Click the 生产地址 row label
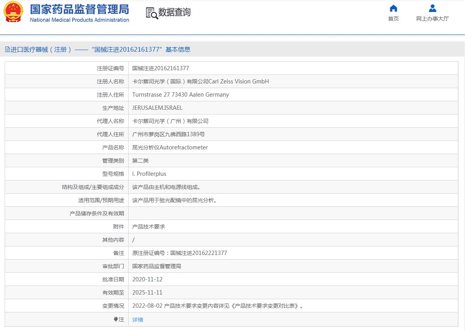Viewport: 465px width, 331px height. click(x=113, y=108)
